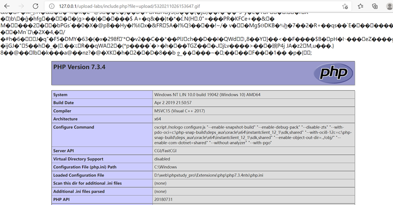This screenshot has height=205, width=393.
Task: Click the PHP logo in header
Action: pyautogui.click(x=333, y=73)
